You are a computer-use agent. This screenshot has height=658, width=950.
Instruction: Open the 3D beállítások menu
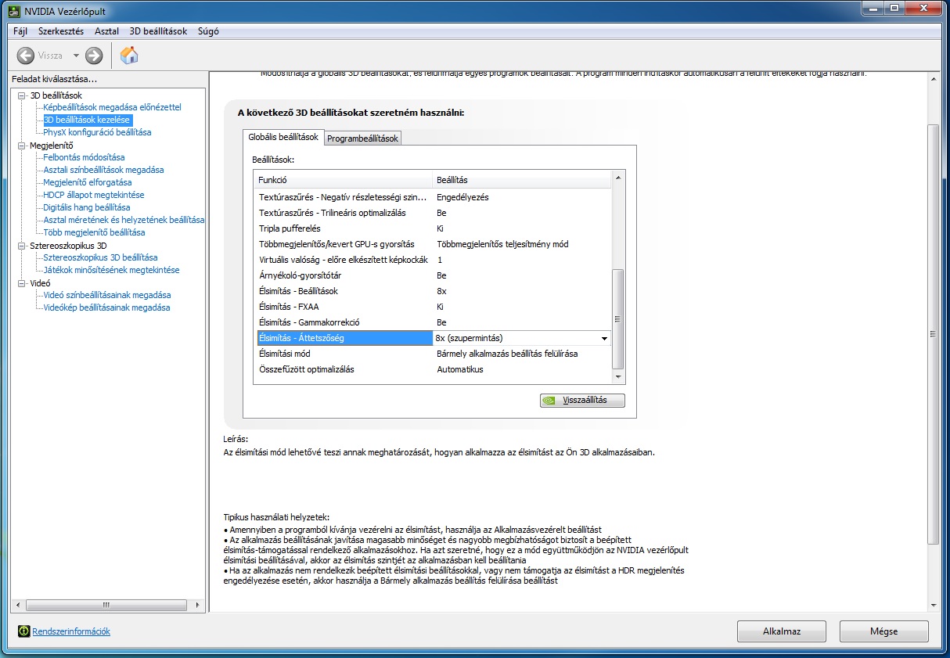[158, 31]
